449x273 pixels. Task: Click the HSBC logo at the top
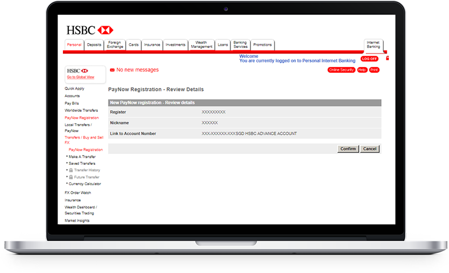tap(90, 30)
